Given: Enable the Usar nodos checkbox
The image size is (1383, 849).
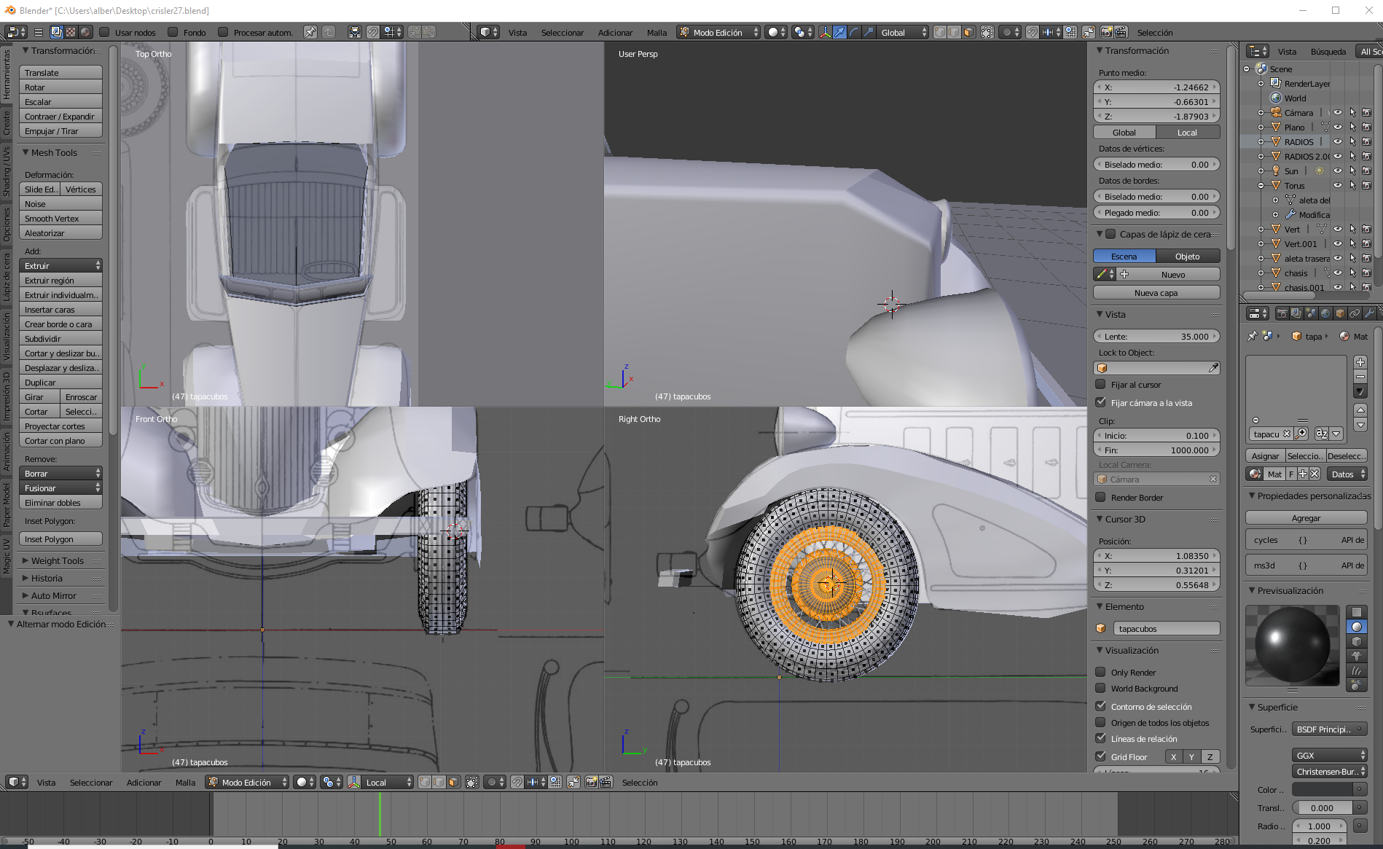Looking at the screenshot, I should [x=104, y=32].
